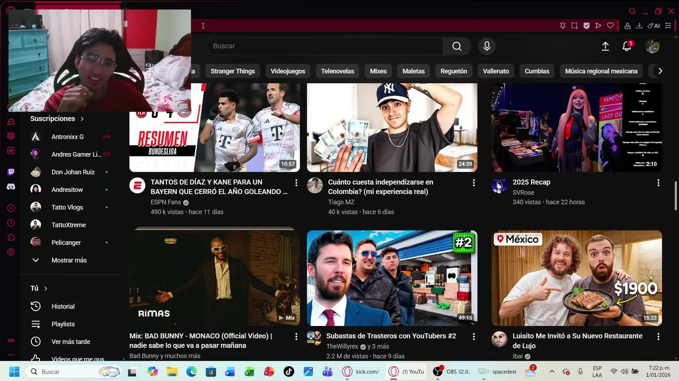The image size is (679, 381).
Task: Open the history clock in the Opera sidebar
Action: coord(11,223)
